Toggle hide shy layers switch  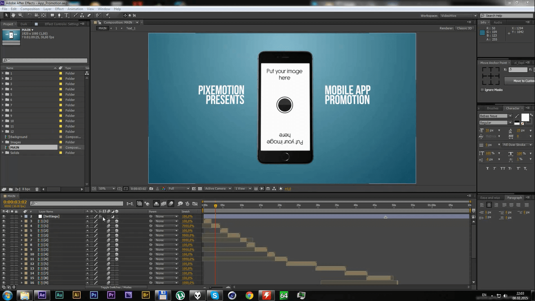156,203
